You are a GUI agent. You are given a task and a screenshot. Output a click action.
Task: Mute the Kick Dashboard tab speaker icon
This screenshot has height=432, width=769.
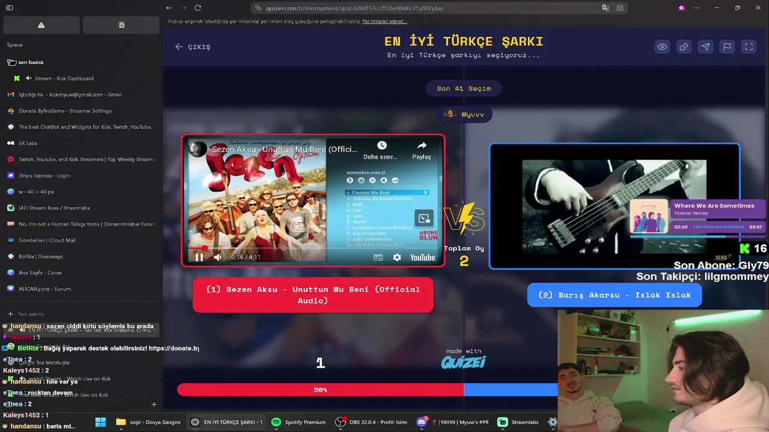click(x=28, y=79)
